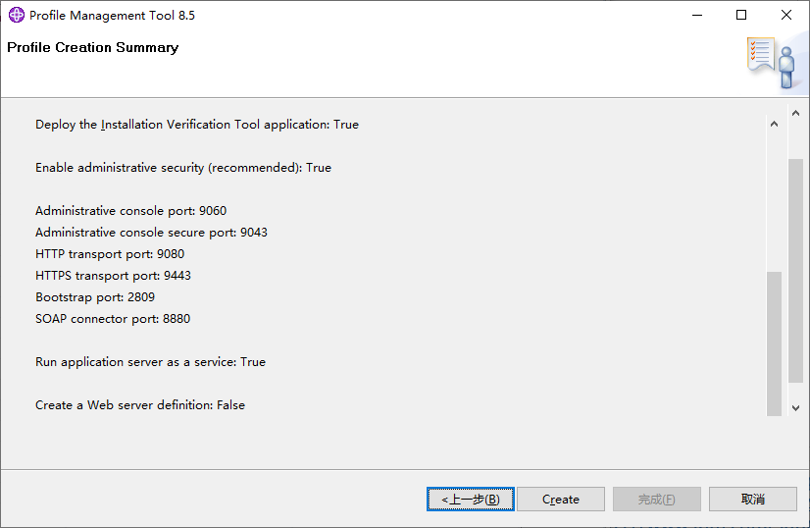Click the wizard banner profile checklist icon
The image size is (810, 528).
tap(772, 61)
